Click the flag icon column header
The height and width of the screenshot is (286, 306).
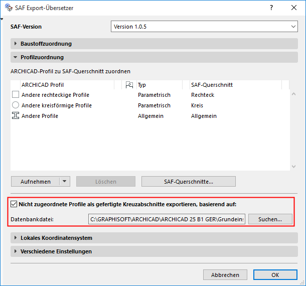[129, 85]
